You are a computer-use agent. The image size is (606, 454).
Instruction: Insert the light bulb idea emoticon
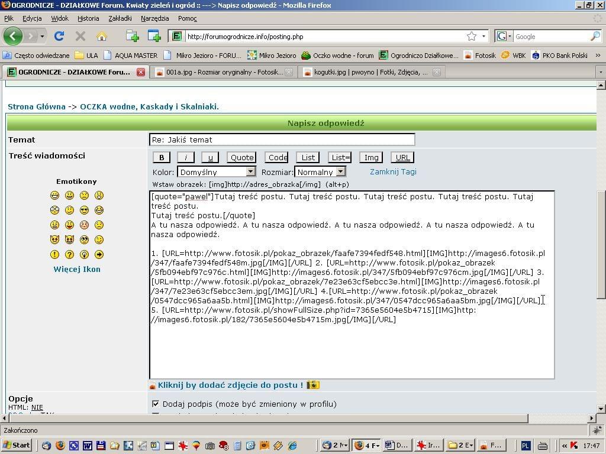pos(84,254)
